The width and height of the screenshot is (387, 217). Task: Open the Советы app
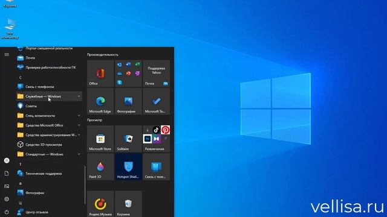49,106
